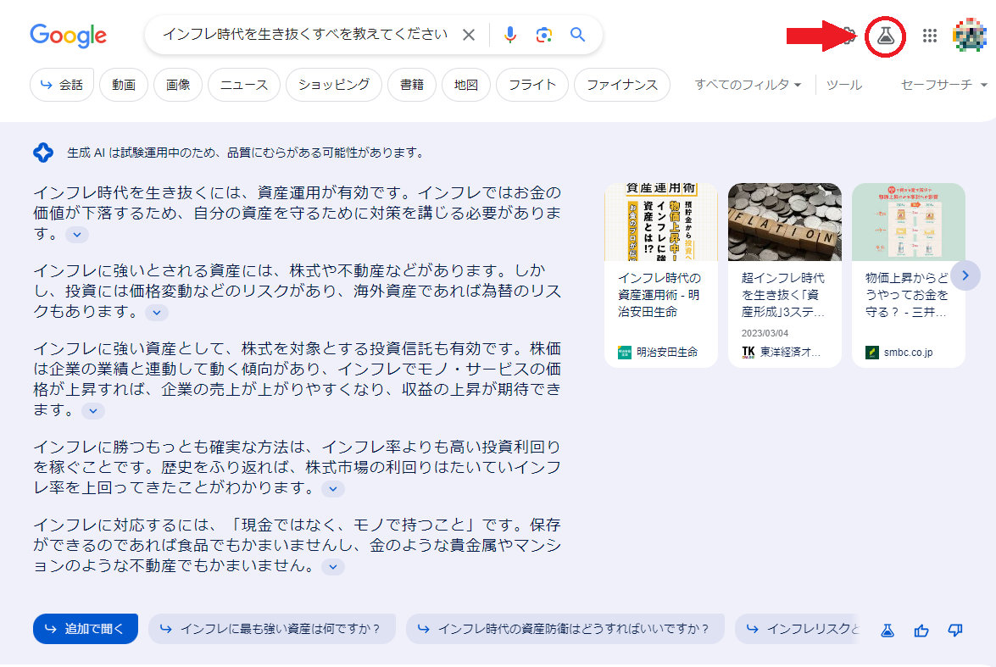Click the profile avatar icon
The image size is (996, 667).
(970, 36)
